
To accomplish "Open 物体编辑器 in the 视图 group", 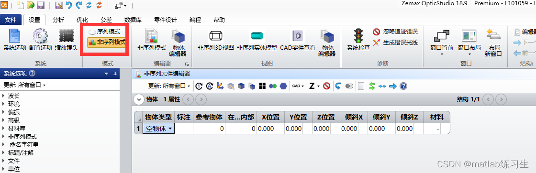I will pyautogui.click(x=327, y=43).
